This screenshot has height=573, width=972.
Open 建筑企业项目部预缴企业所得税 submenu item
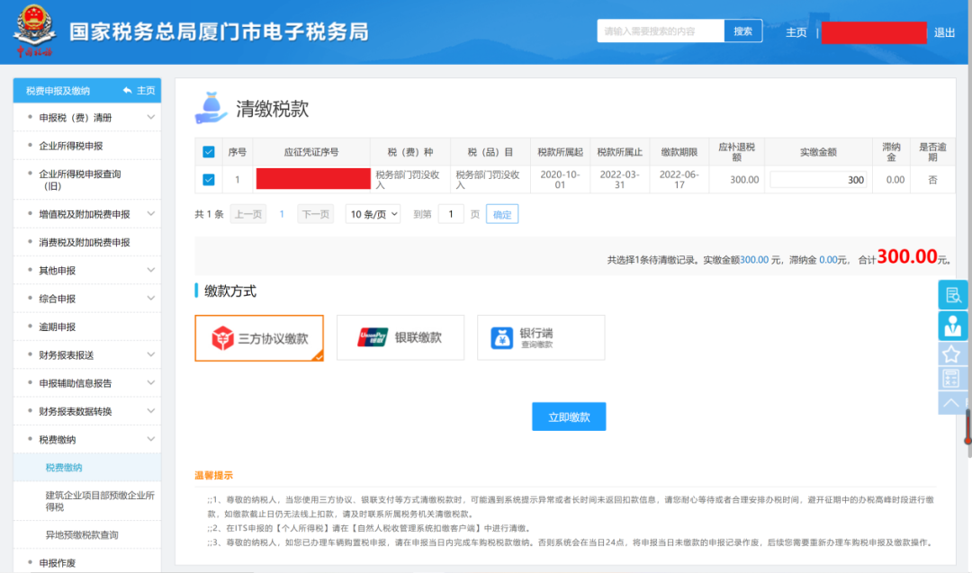tap(87, 500)
